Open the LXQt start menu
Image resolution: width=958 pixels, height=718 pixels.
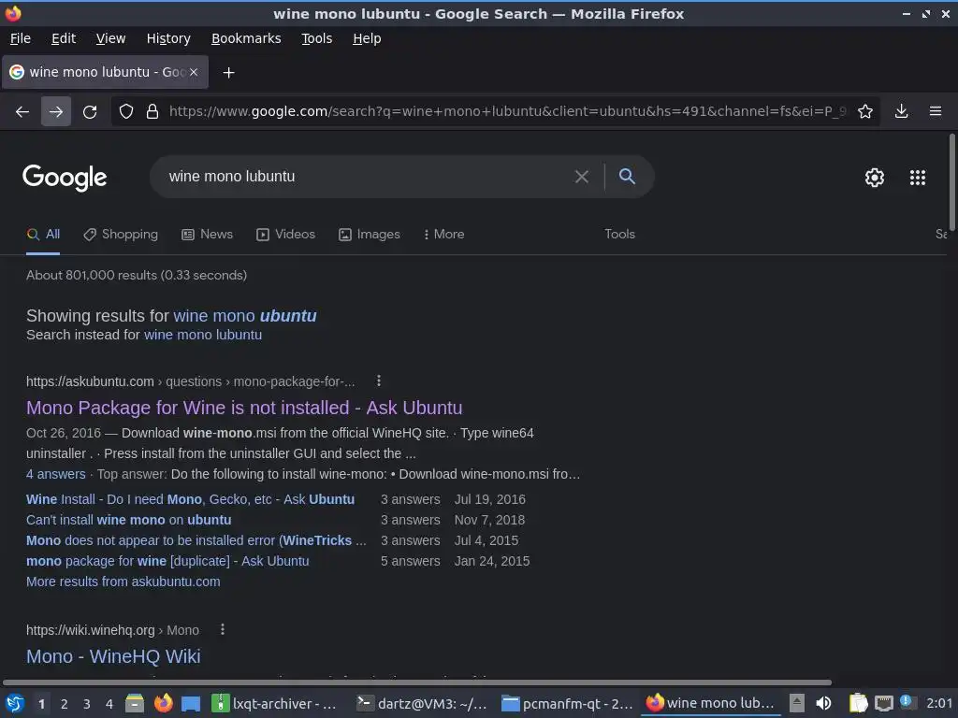15,703
